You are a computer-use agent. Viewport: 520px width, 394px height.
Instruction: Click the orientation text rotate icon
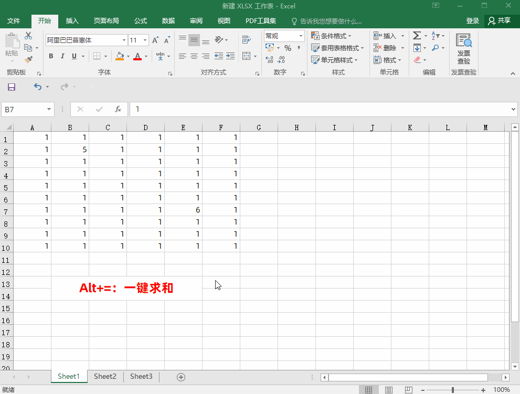[218, 40]
